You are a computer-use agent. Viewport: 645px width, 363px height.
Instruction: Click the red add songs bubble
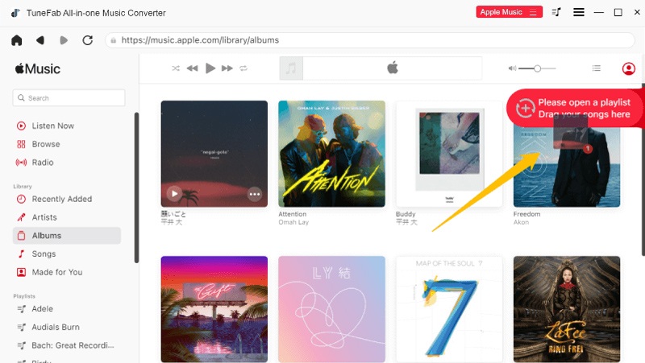[x=575, y=109]
